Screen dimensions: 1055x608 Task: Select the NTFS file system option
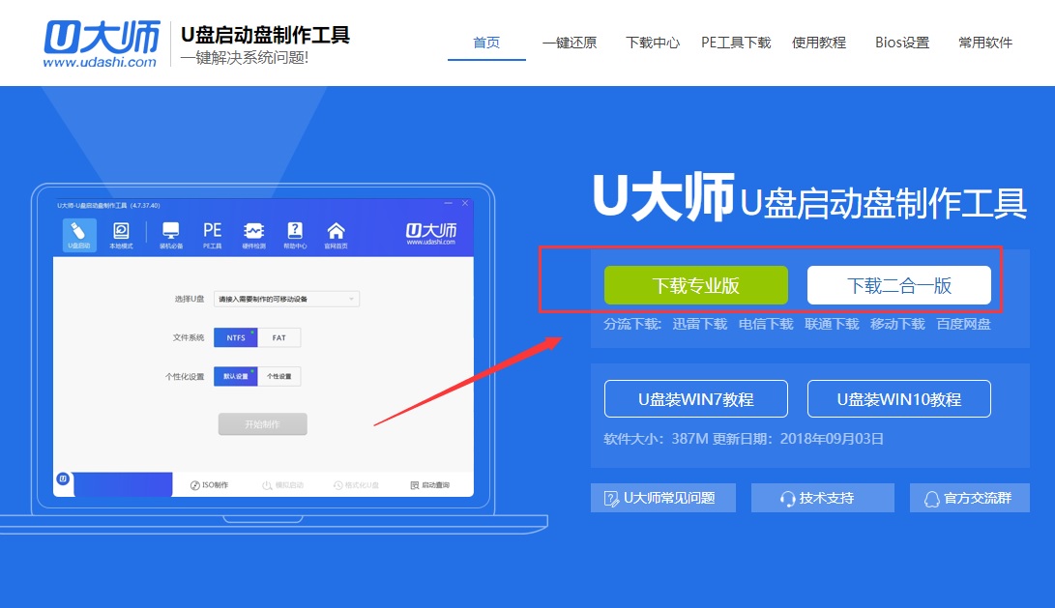[236, 337]
